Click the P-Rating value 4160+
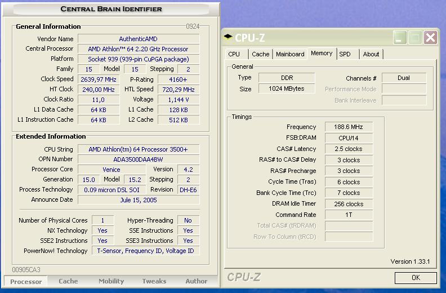Screen dimensions: 446x293 [179, 79]
